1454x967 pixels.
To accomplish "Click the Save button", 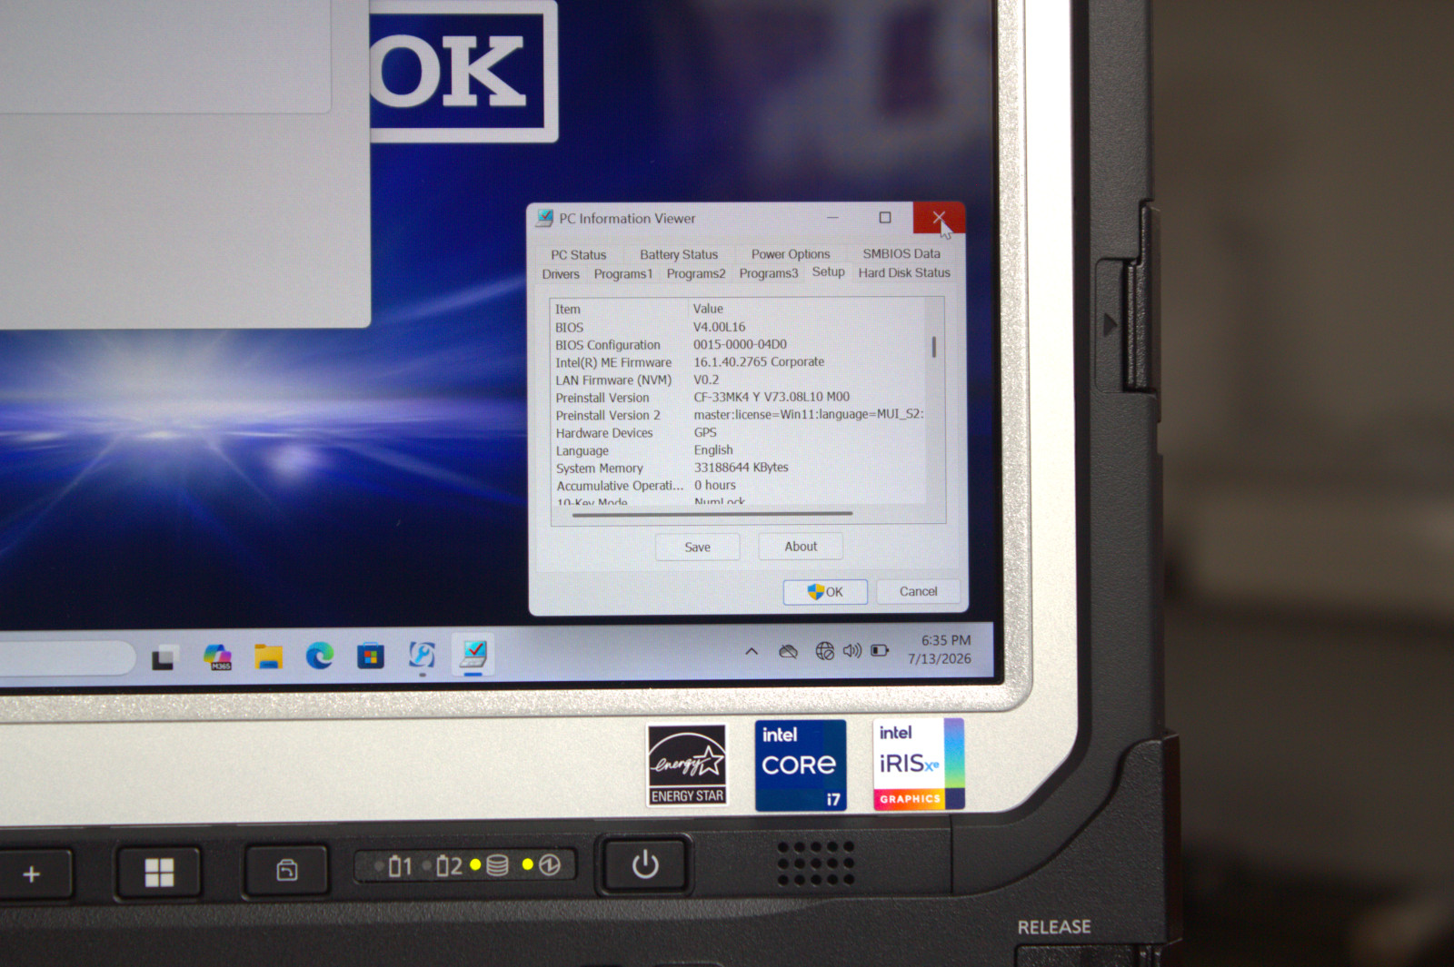I will (x=698, y=547).
